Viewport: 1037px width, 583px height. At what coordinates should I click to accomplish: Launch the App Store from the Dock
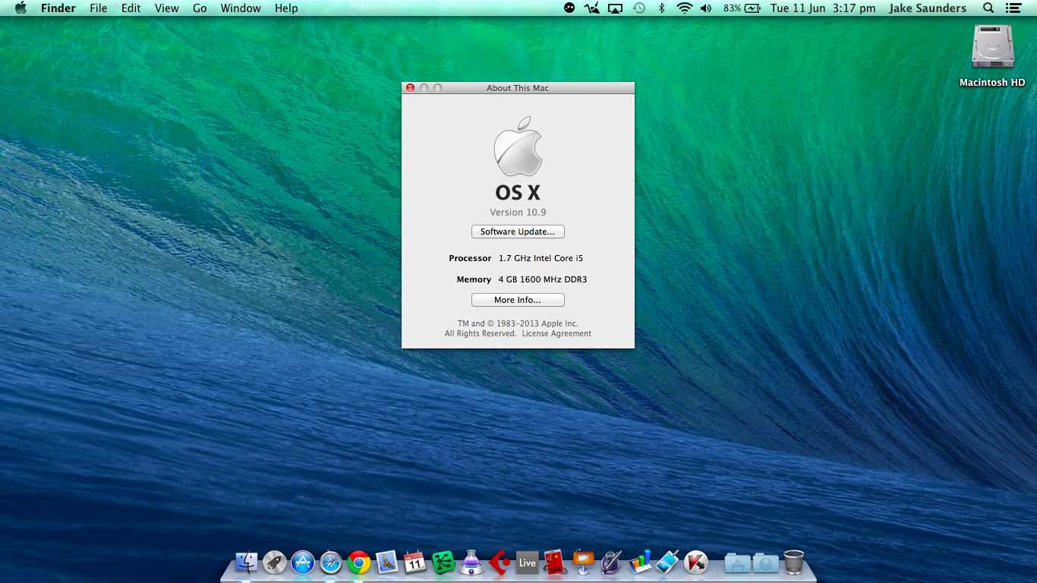click(x=303, y=563)
